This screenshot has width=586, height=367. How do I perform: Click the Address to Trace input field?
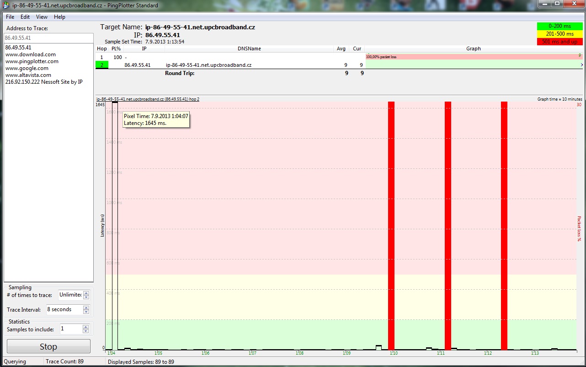[48, 38]
